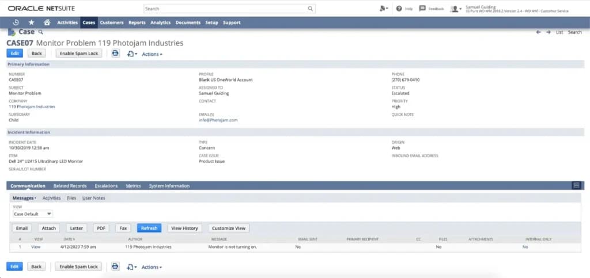
Task: Click the Search link at top right
Action: (x=574, y=32)
